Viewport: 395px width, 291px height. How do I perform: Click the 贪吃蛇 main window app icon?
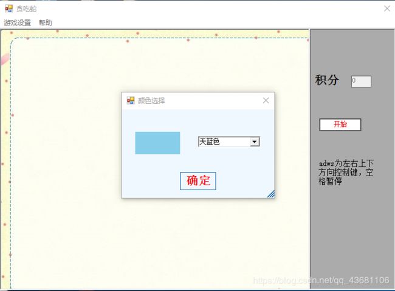pyautogui.click(x=9, y=9)
